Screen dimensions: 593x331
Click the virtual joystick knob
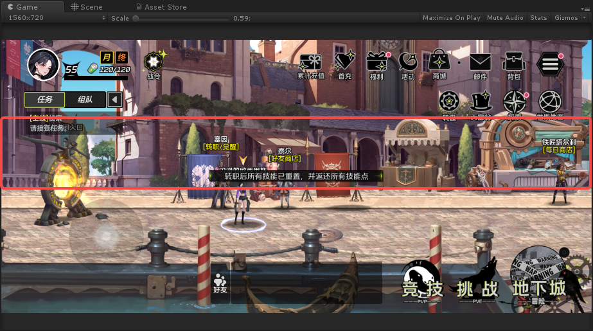click(106, 236)
